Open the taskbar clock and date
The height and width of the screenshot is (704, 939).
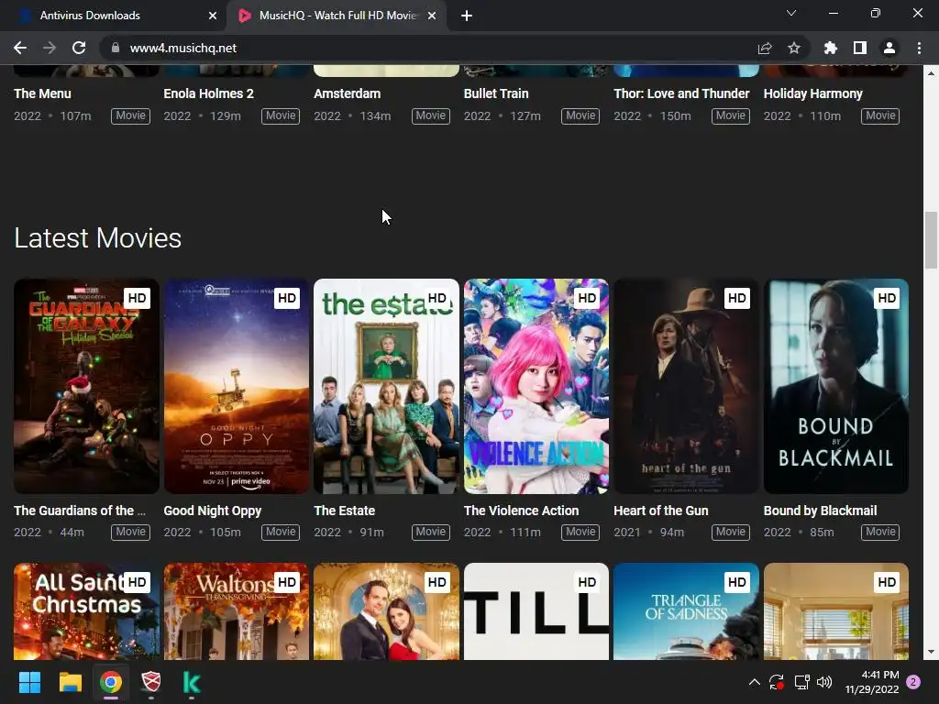coord(872,682)
